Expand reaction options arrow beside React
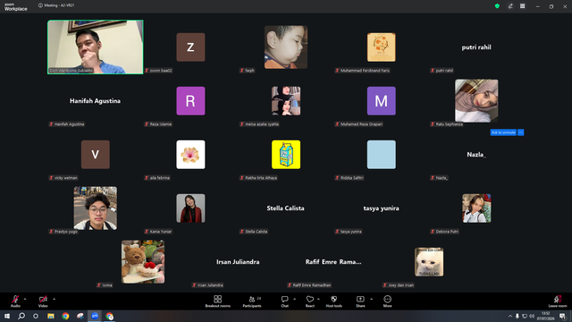This screenshot has width=572, height=322. [318, 299]
